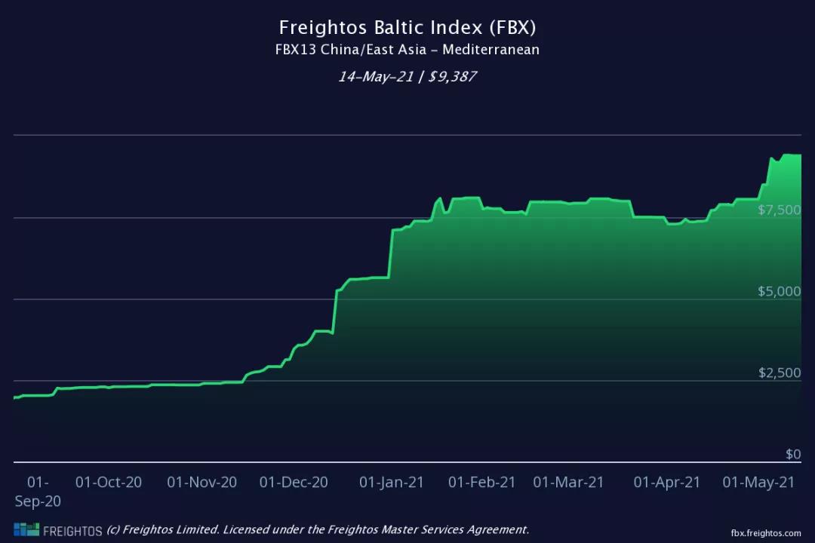Click the $0 y-axis label
This screenshot has width=815, height=543.
pyautogui.click(x=792, y=454)
